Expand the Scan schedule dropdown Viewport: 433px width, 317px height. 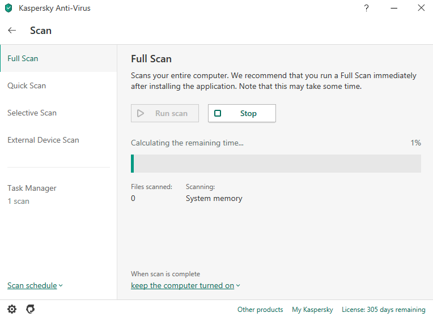pos(35,285)
